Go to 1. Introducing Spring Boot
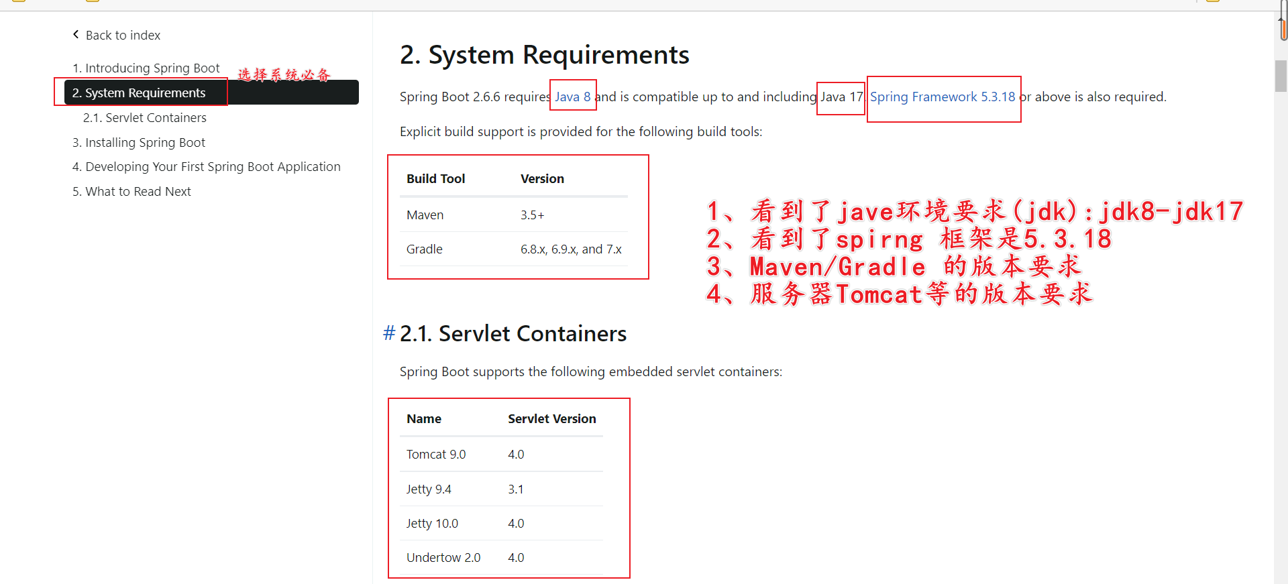This screenshot has width=1288, height=584. [146, 68]
